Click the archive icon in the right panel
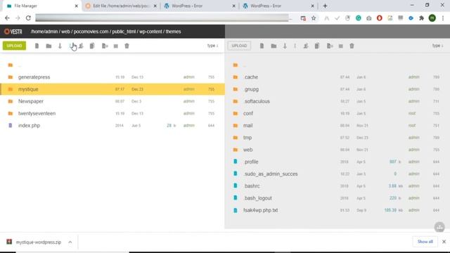The image size is (450, 253). 340,46
